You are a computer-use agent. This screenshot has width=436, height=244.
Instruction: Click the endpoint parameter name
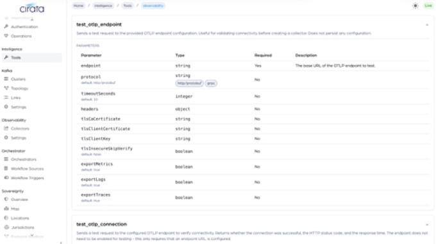click(90, 65)
